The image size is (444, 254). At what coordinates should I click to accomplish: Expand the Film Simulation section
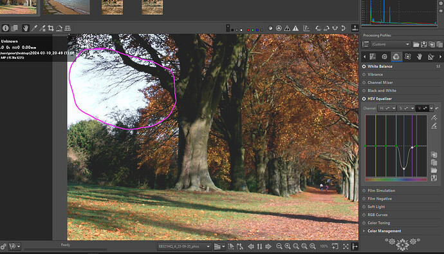381,191
